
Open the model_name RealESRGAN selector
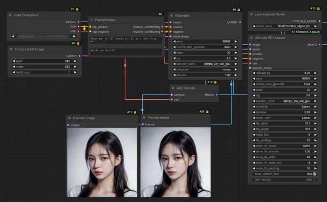click(285, 26)
